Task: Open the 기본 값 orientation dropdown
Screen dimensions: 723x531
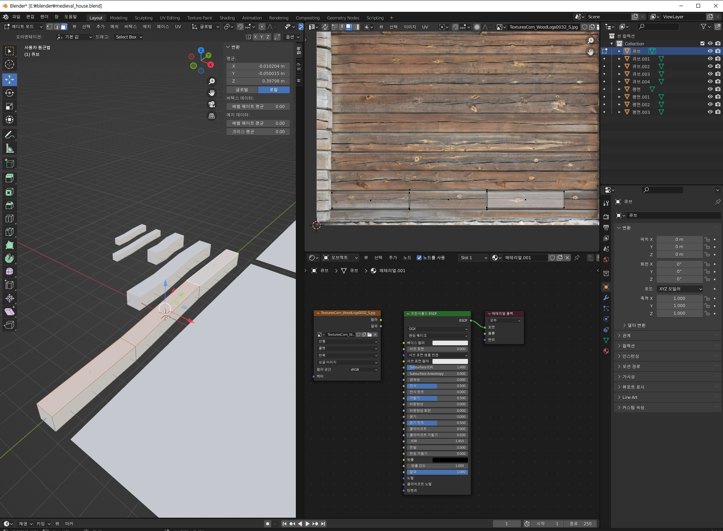Action: coord(74,37)
